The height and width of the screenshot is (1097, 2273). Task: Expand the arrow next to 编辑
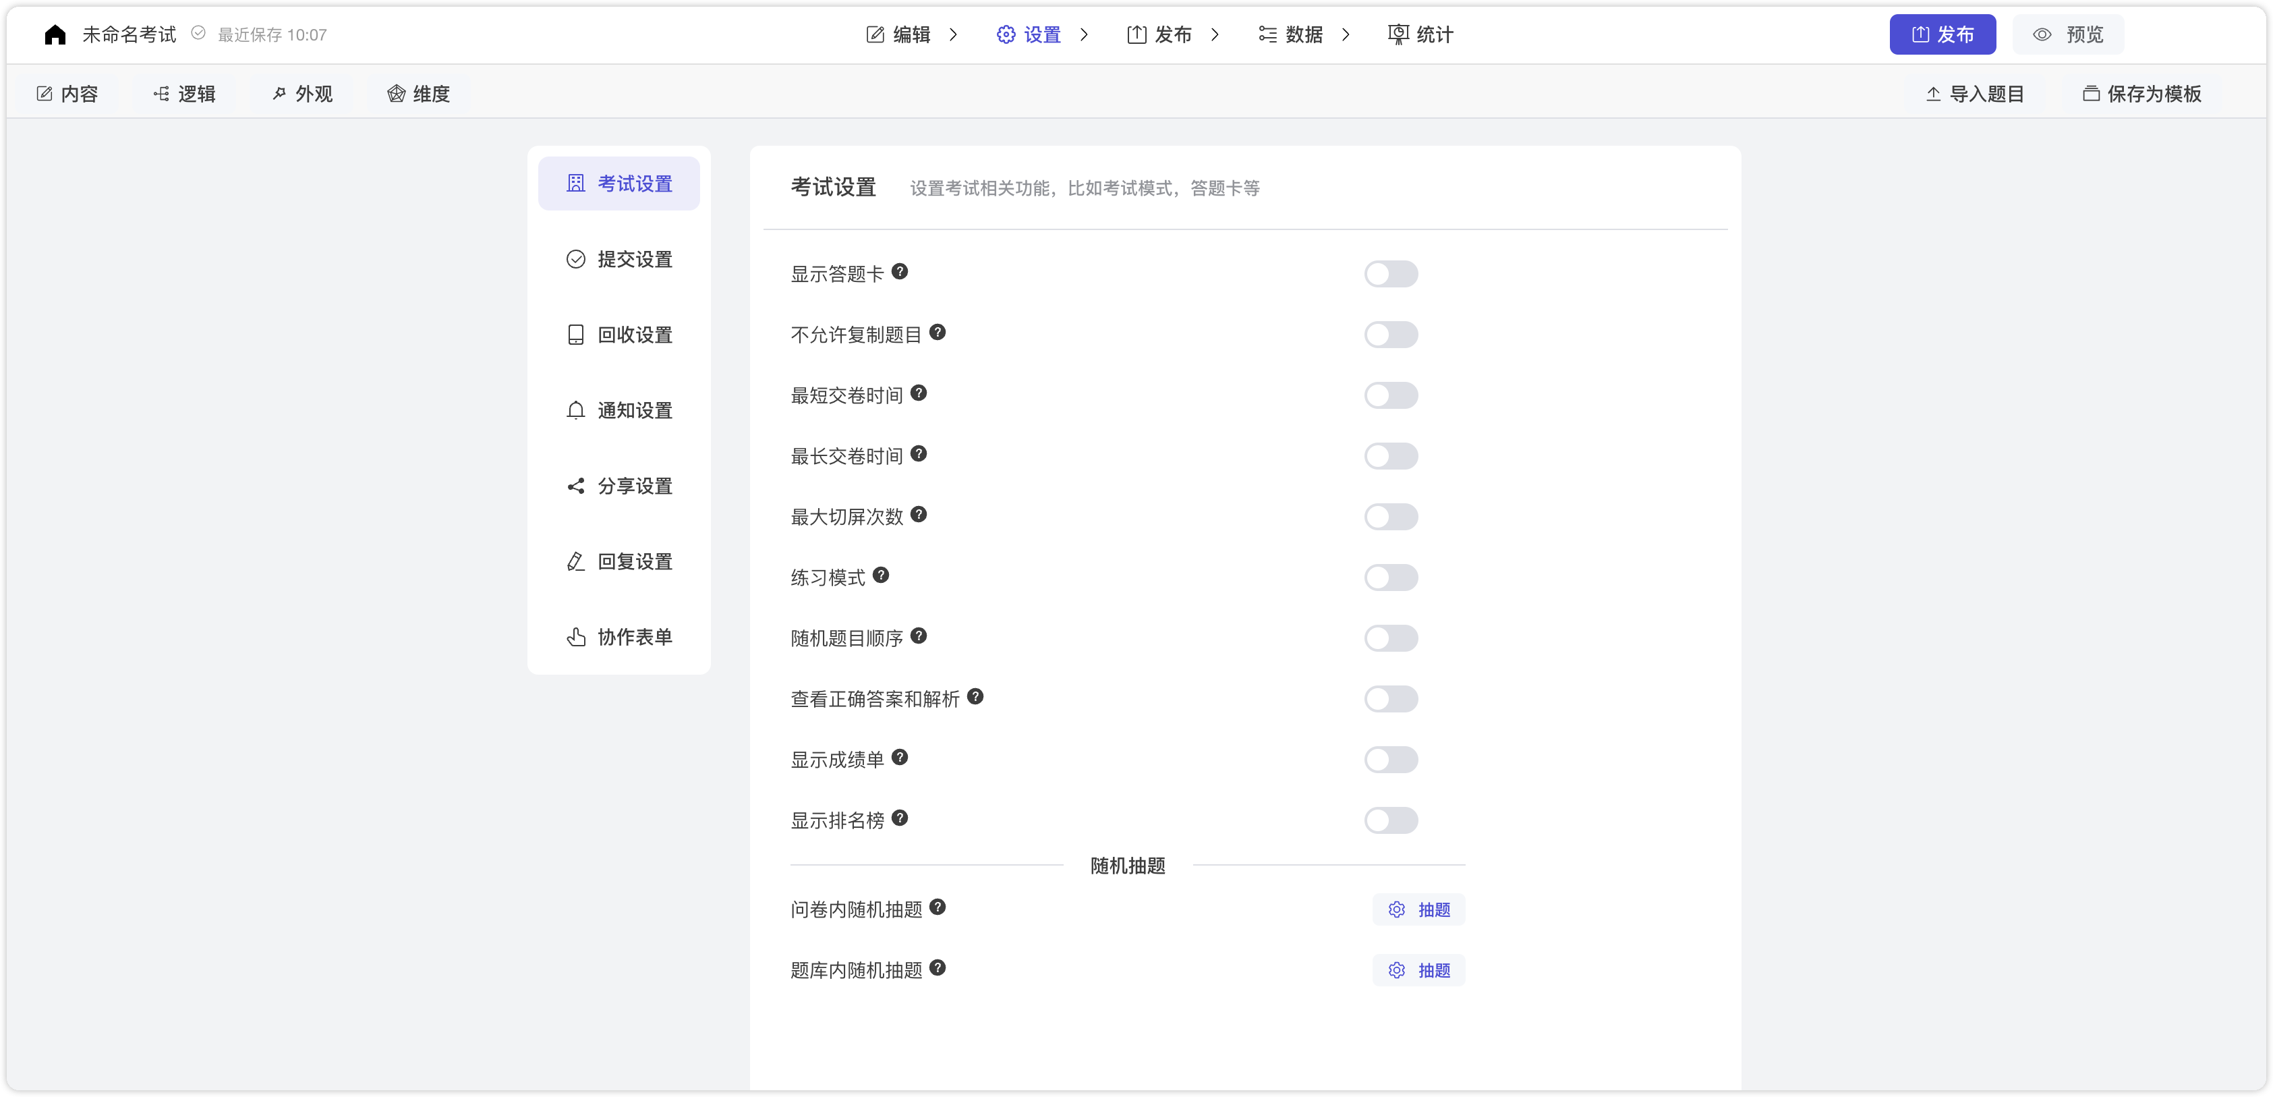pyautogui.click(x=954, y=34)
